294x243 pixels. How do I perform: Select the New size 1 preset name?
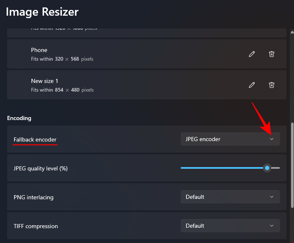44,81
